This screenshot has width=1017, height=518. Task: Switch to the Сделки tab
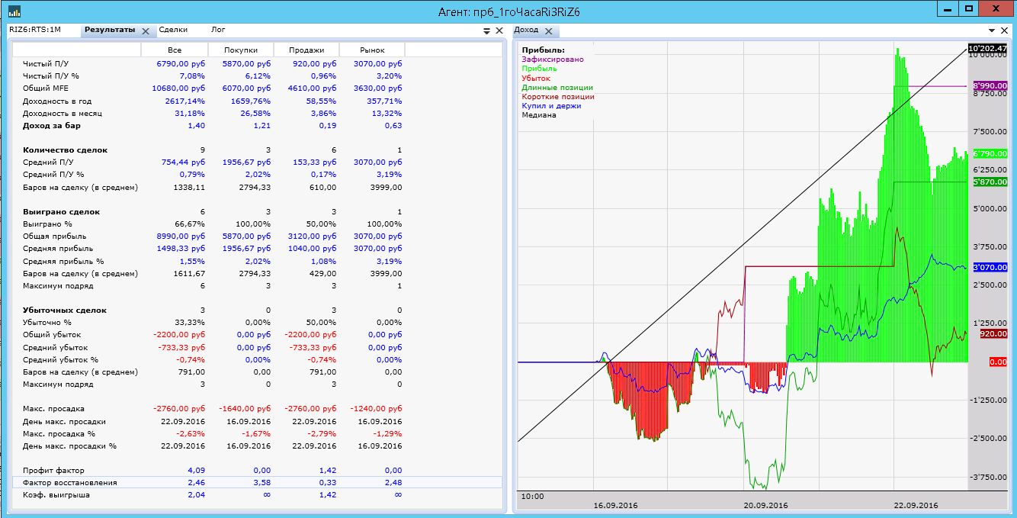pos(173,31)
